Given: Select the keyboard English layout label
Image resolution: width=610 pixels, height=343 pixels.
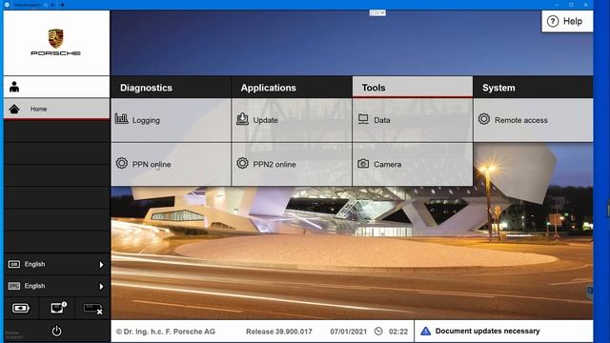Looking at the screenshot, I should [34, 286].
